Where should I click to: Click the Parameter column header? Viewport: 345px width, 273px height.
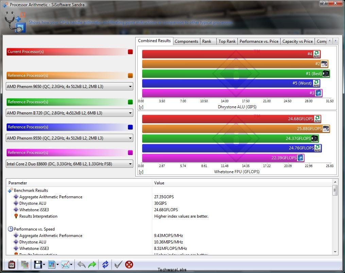point(79,183)
